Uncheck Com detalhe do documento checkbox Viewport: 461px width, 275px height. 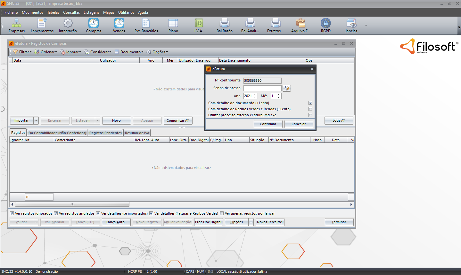(310, 103)
